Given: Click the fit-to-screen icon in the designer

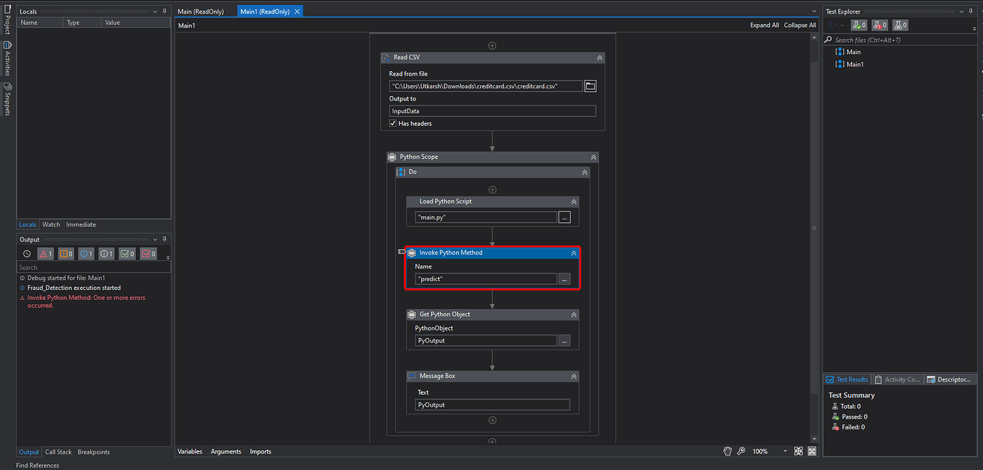Looking at the screenshot, I should coord(799,451).
